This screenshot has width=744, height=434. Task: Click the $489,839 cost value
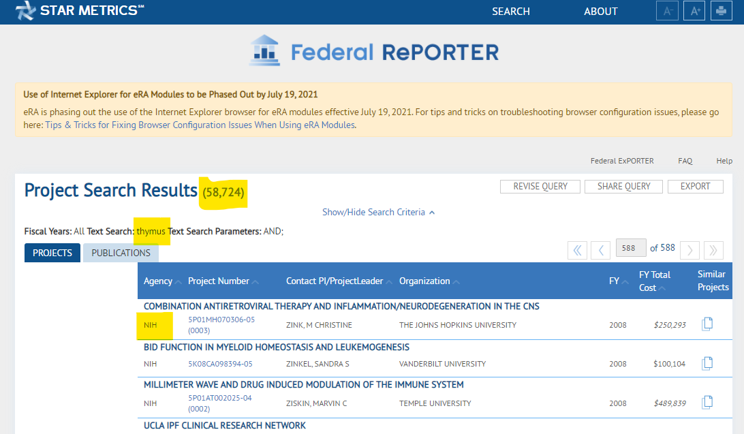(670, 403)
